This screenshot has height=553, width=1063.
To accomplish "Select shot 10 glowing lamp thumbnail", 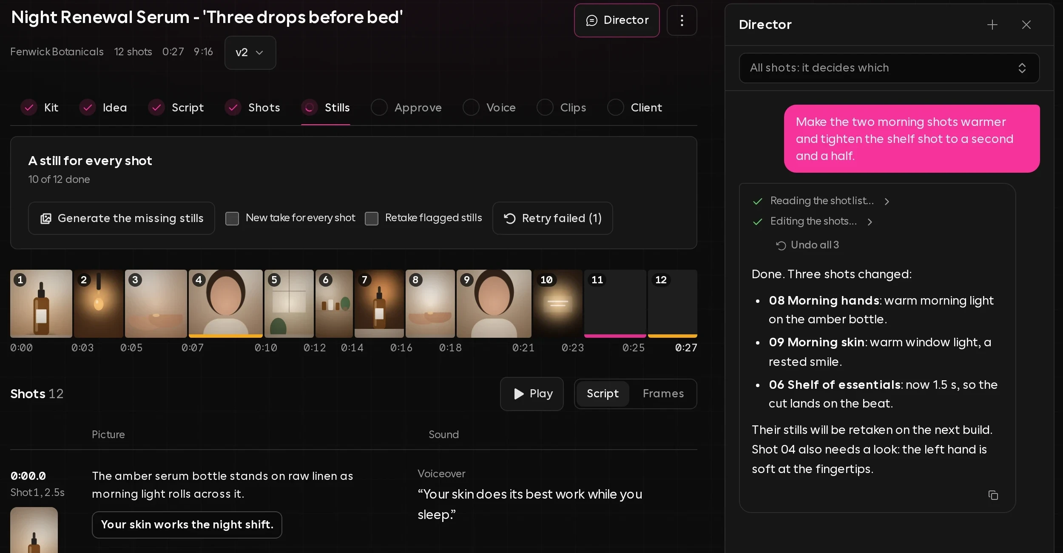I will point(558,303).
